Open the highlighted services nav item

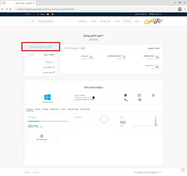pos(127,21)
